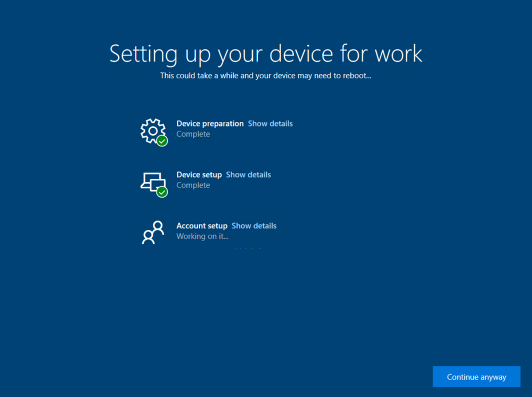Click the Complete status under Device preparation
Screen dimensions: 532x397
coord(193,134)
